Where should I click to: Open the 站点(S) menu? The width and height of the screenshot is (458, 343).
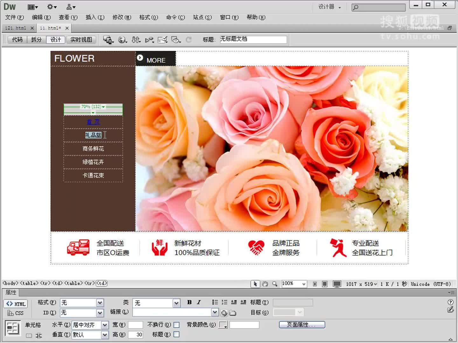pyautogui.click(x=202, y=17)
